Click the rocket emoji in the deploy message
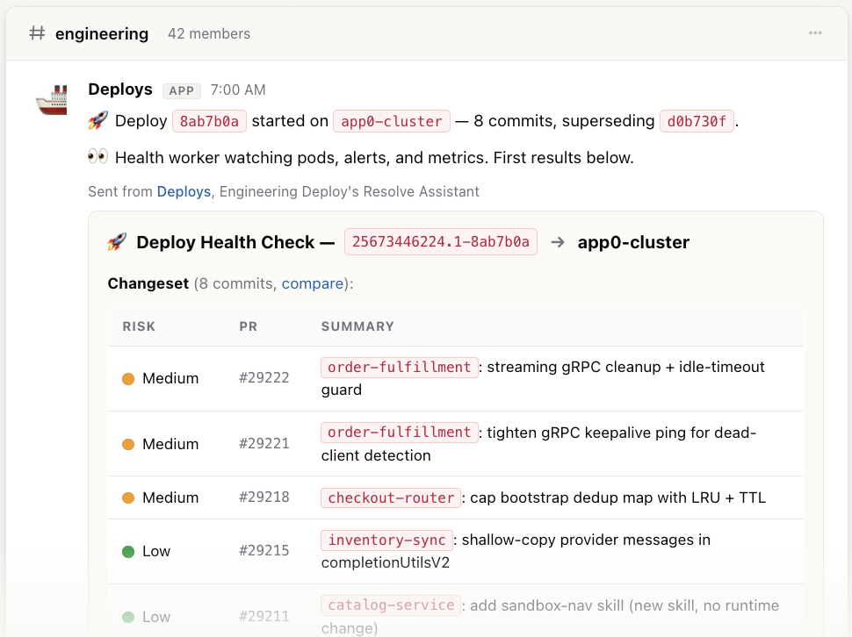 (x=97, y=120)
